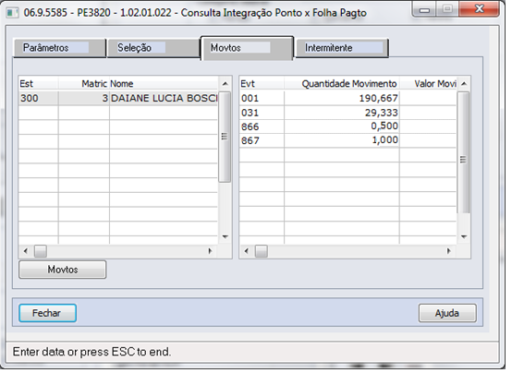Click the application icon in the title bar
Image resolution: width=512 pixels, height=373 pixels.
(x=12, y=13)
